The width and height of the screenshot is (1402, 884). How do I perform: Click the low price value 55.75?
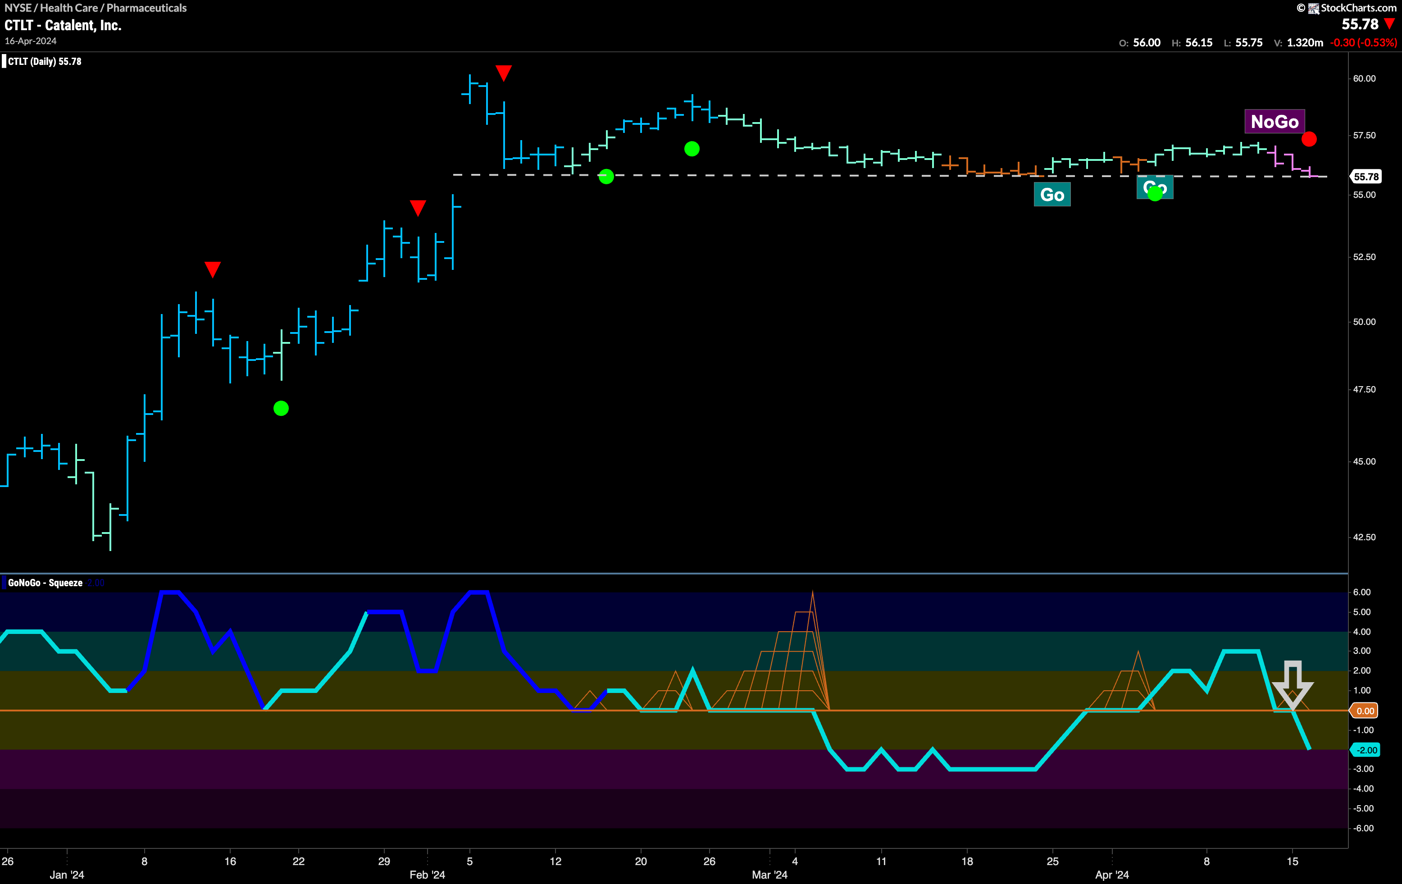1249,42
